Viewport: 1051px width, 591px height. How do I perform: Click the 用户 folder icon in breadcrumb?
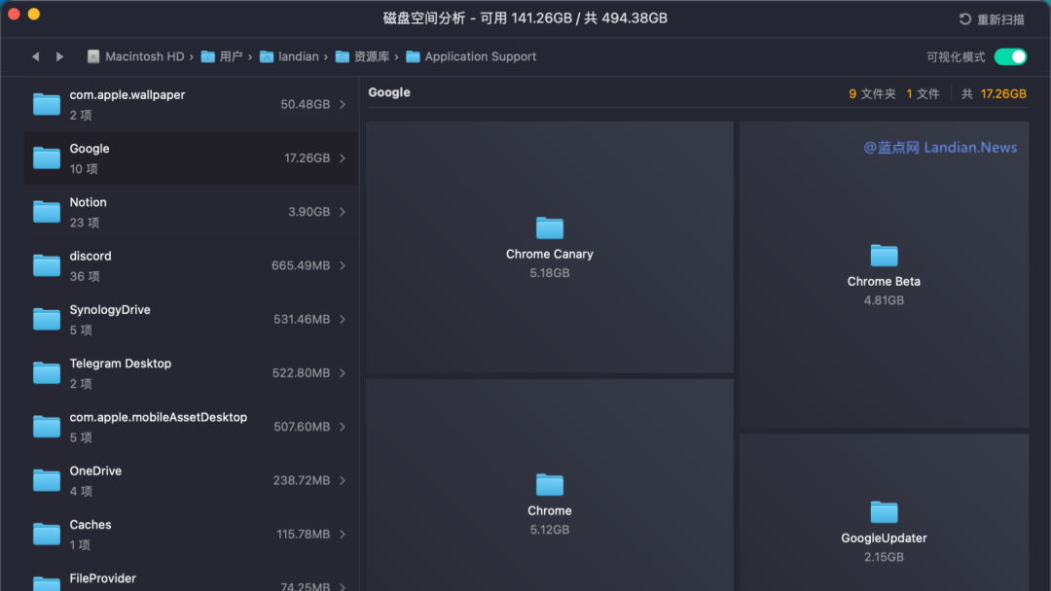click(208, 57)
